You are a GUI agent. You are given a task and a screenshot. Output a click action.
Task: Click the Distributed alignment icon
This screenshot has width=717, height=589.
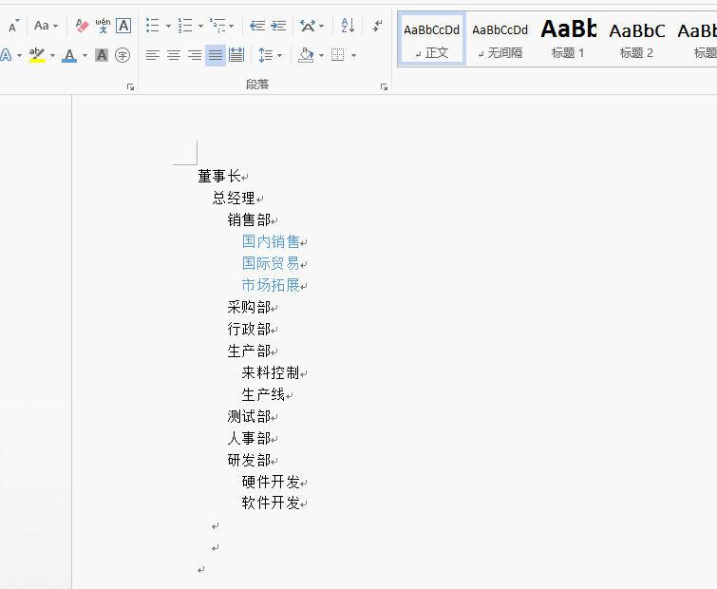pyautogui.click(x=236, y=55)
